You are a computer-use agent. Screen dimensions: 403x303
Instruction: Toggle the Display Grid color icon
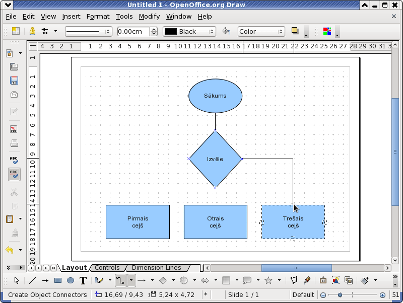[327, 31]
